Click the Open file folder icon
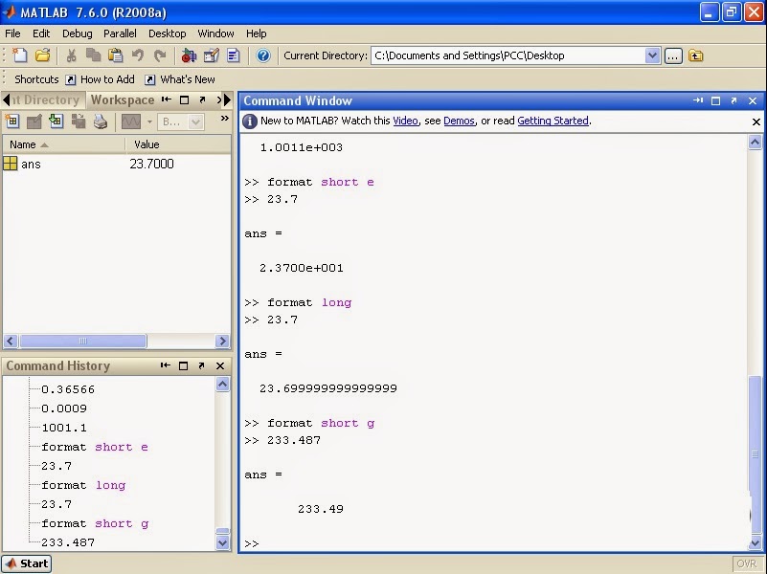 point(42,55)
